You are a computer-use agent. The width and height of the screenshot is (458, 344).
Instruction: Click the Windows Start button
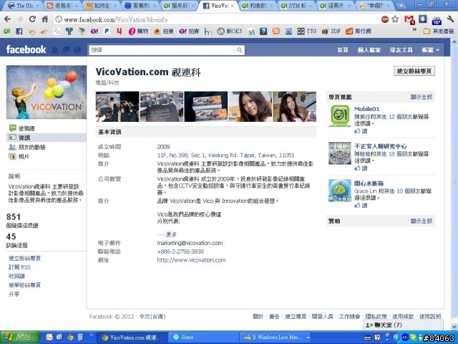(19, 338)
